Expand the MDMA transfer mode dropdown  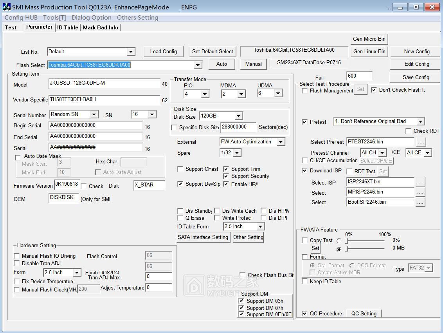pyautogui.click(x=241, y=94)
